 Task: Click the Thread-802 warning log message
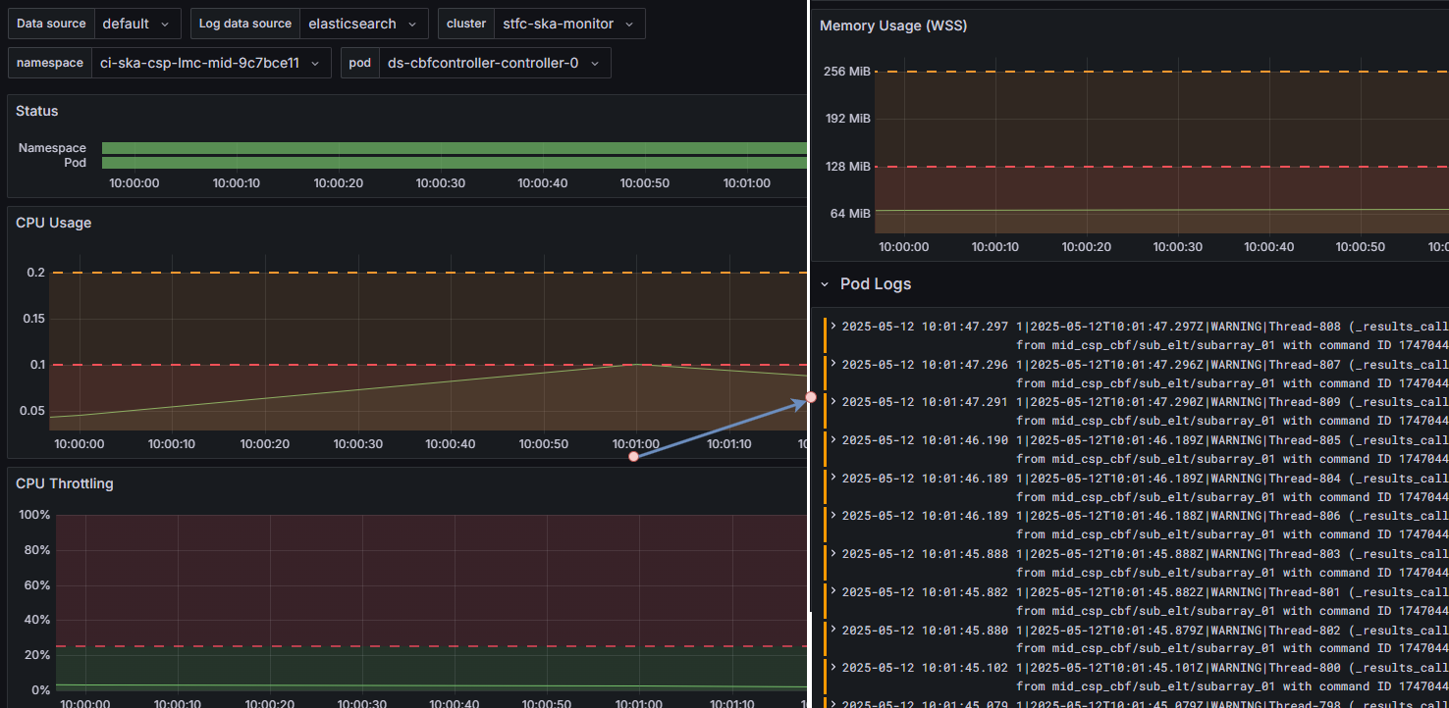(1232, 639)
